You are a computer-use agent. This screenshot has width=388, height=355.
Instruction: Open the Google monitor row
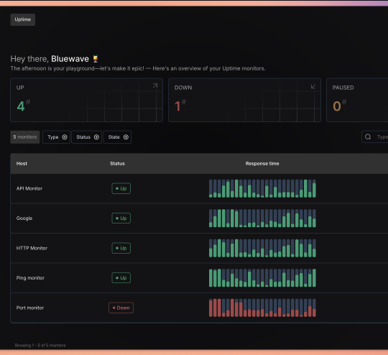click(x=199, y=218)
